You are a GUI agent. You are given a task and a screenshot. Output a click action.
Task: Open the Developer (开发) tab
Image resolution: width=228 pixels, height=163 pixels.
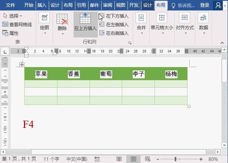134,5
